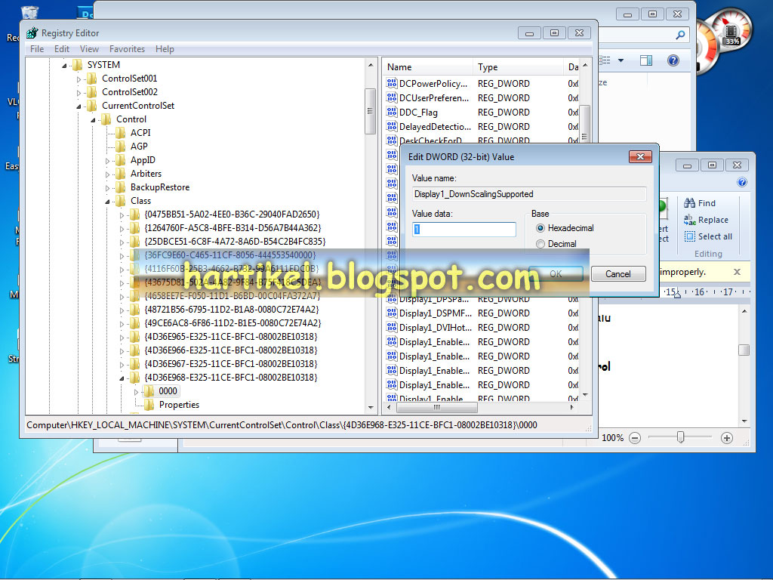Expand the BackupRestore key
Image resolution: width=773 pixels, height=580 pixels.
click(107, 188)
